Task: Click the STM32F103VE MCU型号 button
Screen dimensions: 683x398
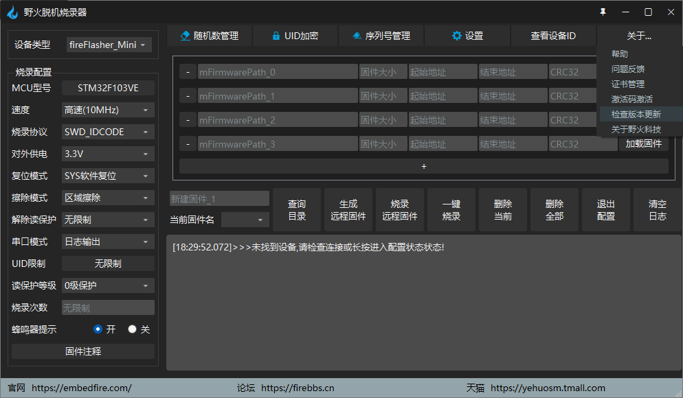Action: [x=108, y=88]
